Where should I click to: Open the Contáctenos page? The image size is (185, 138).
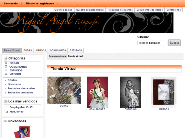pyautogui.click(x=174, y=10)
